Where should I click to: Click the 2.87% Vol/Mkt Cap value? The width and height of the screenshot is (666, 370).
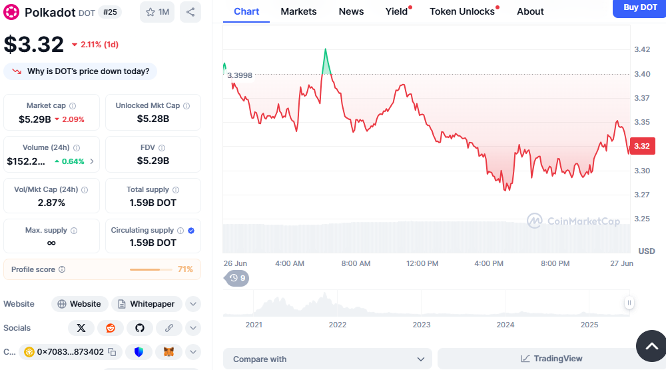(51, 203)
